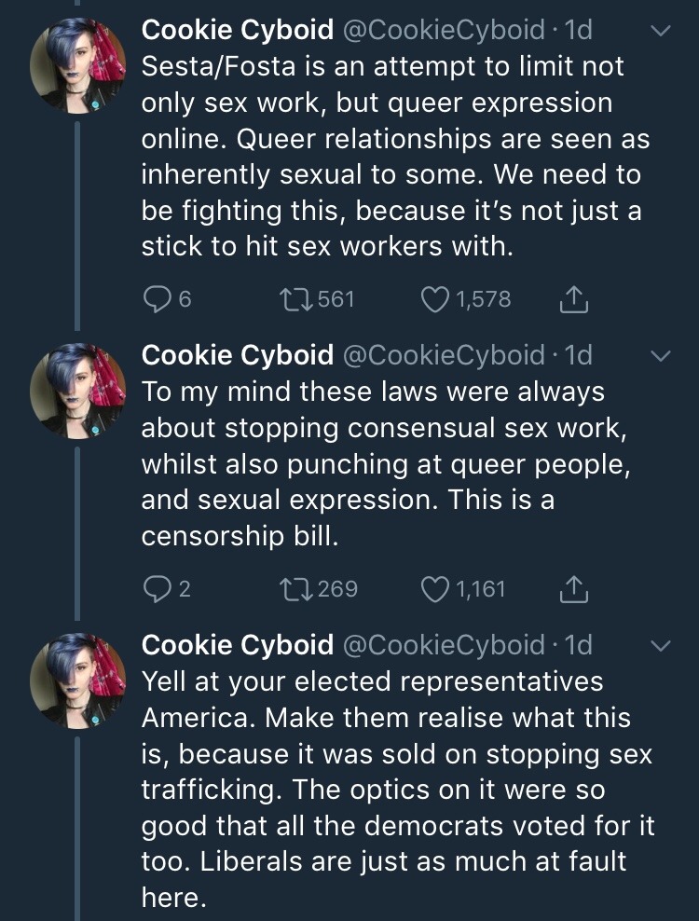
Task: Expand options chevron on the second tweet
Action: (659, 356)
